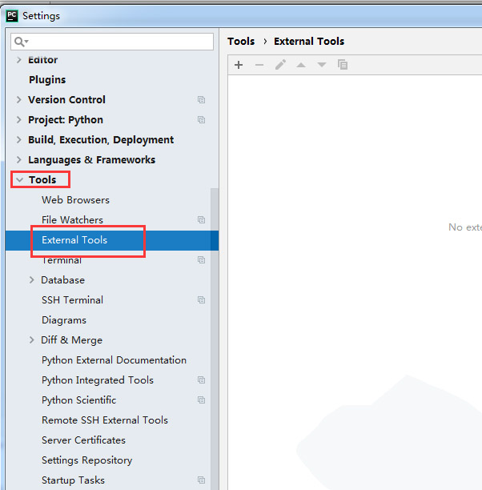The height and width of the screenshot is (490, 482).
Task: Expand the Version Control chevron
Action: point(19,100)
